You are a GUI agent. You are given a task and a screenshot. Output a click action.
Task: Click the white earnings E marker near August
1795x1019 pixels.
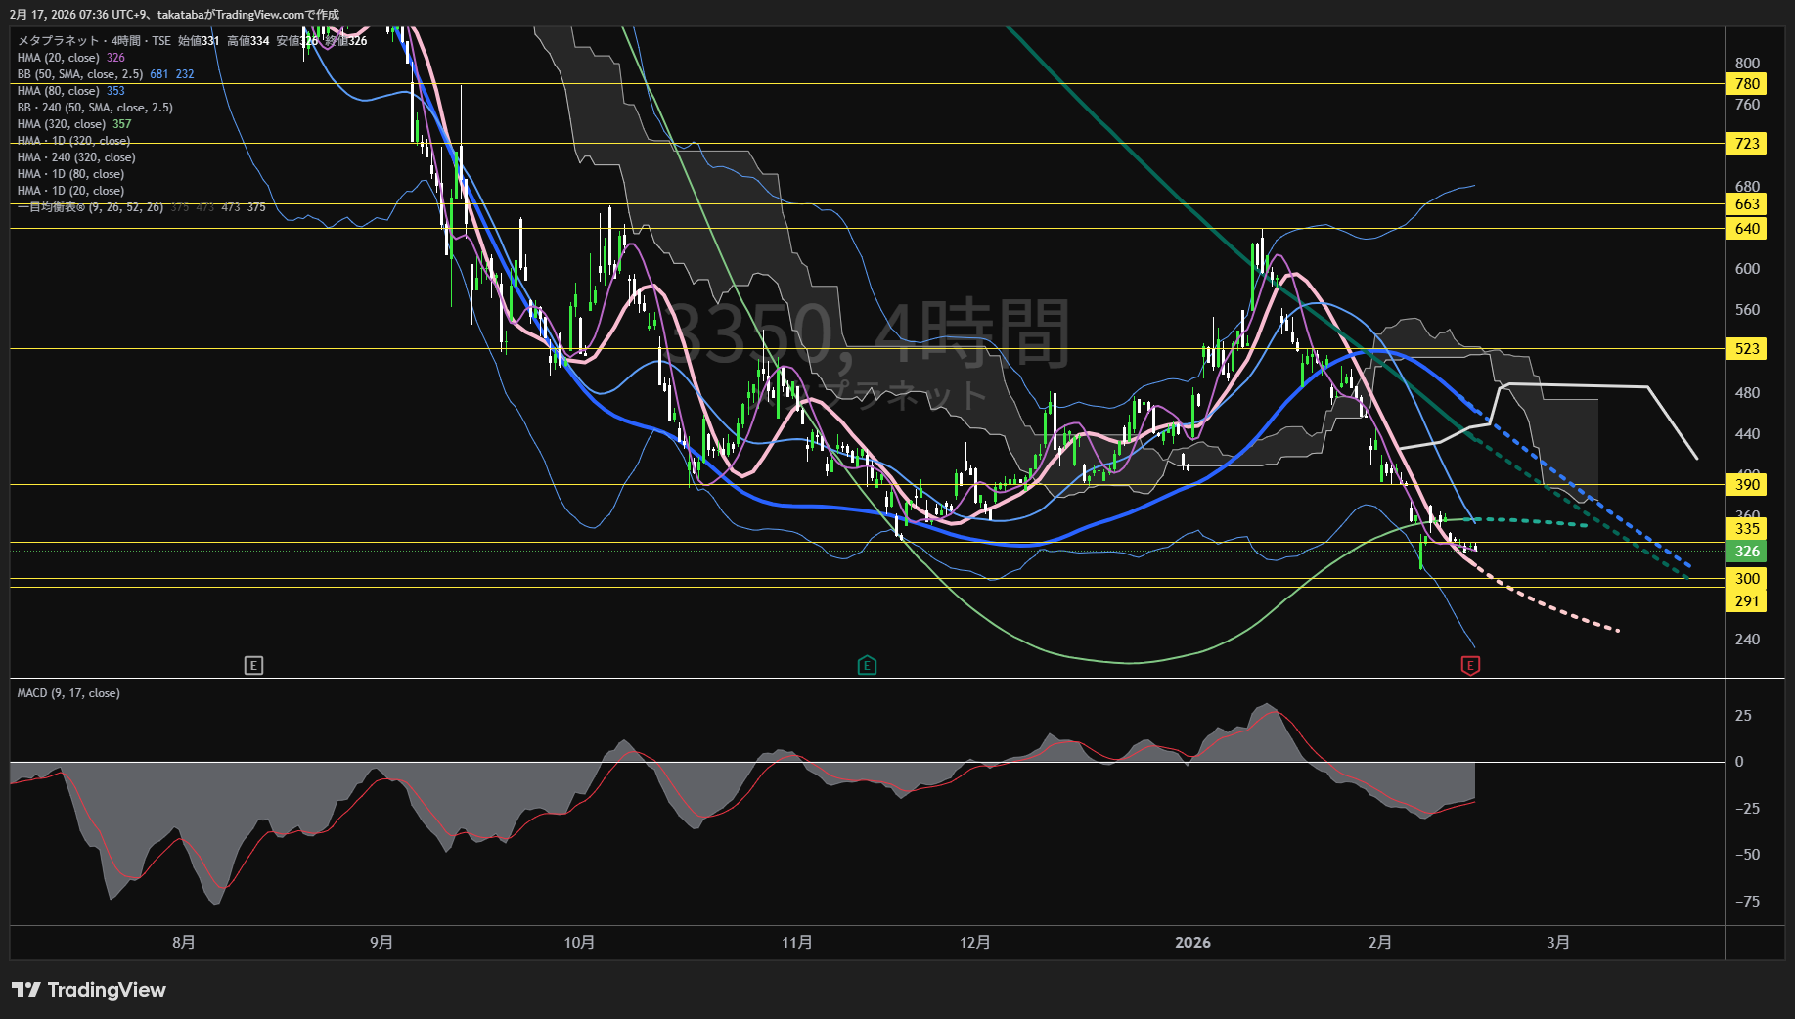point(253,666)
